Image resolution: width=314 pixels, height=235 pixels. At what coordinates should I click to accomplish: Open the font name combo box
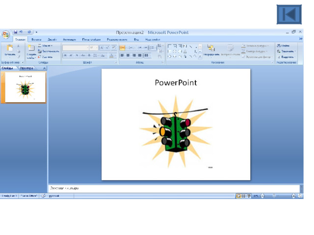pos(76,48)
